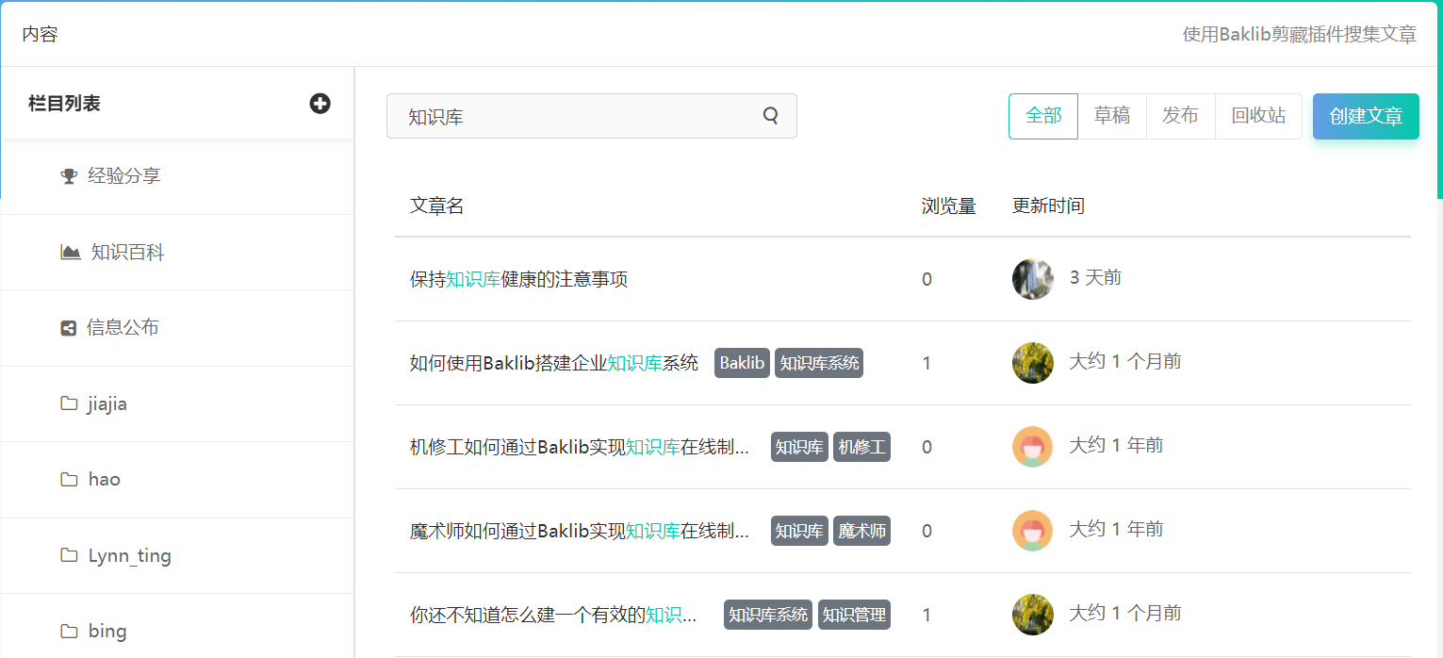Click author avatar in 保持知识库健康 row
The width and height of the screenshot is (1443, 658).
[x=1033, y=279]
